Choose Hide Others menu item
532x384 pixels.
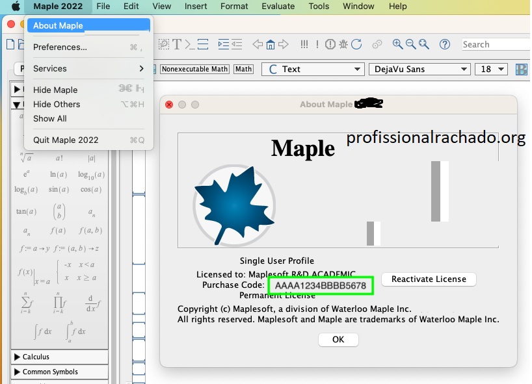tap(88, 104)
